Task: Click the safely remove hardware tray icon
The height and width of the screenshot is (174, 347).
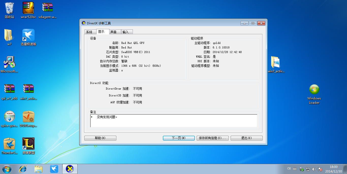Action: (x=302, y=169)
